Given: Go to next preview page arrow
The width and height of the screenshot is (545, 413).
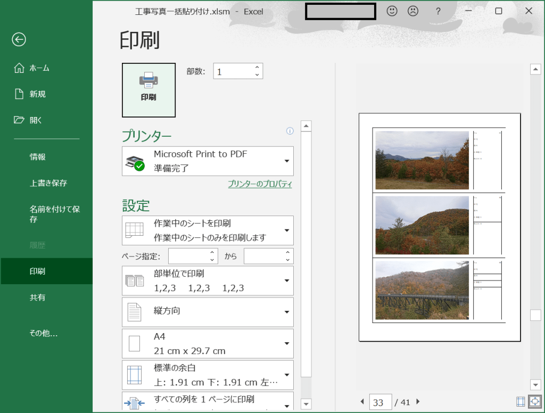Looking at the screenshot, I should [418, 402].
